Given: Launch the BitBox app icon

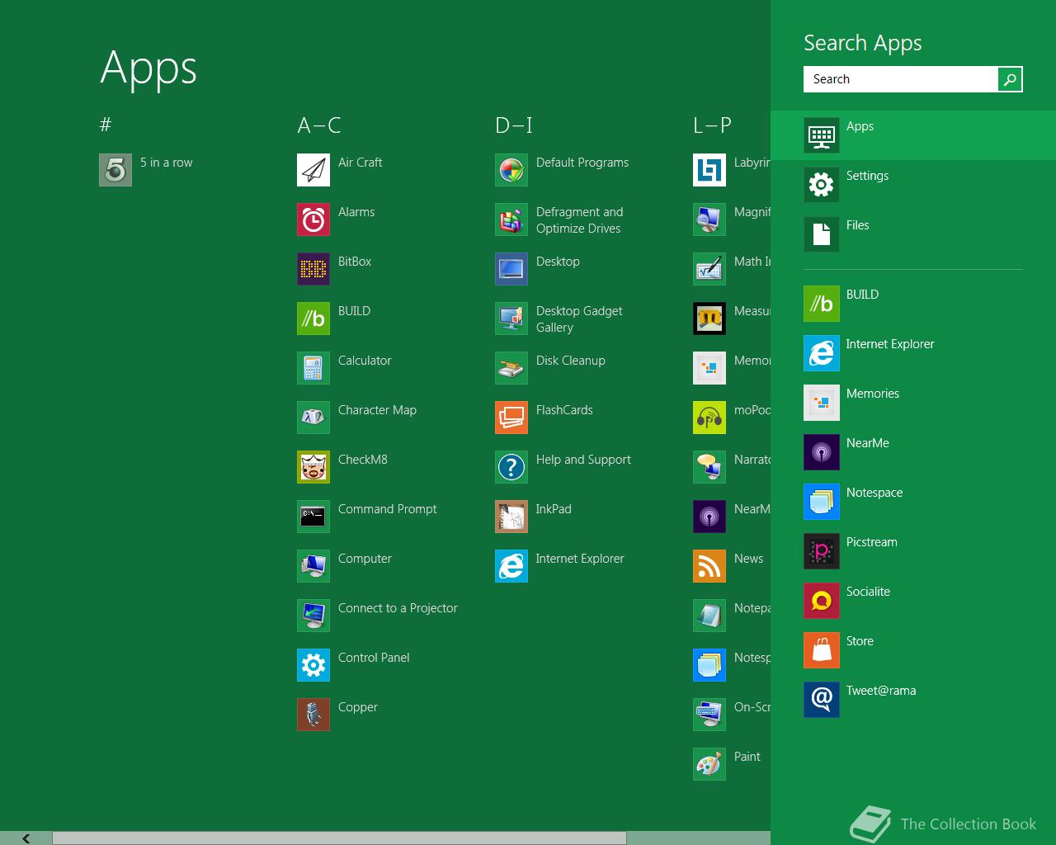Looking at the screenshot, I should tap(313, 269).
